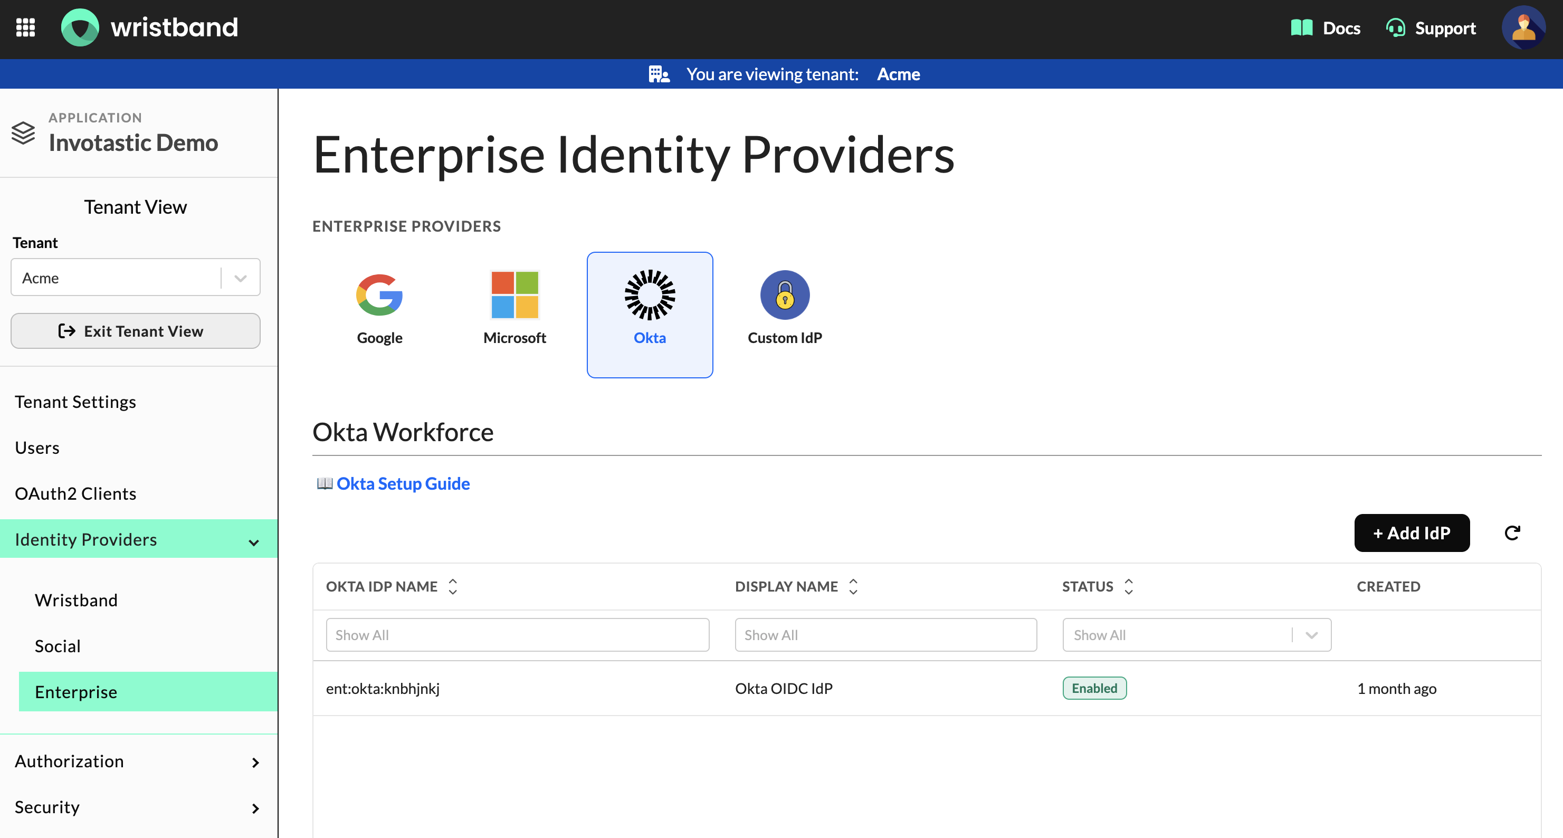Screen dimensions: 1563x838
Task: Click the Acme tenant name in the banner
Action: coord(898,74)
